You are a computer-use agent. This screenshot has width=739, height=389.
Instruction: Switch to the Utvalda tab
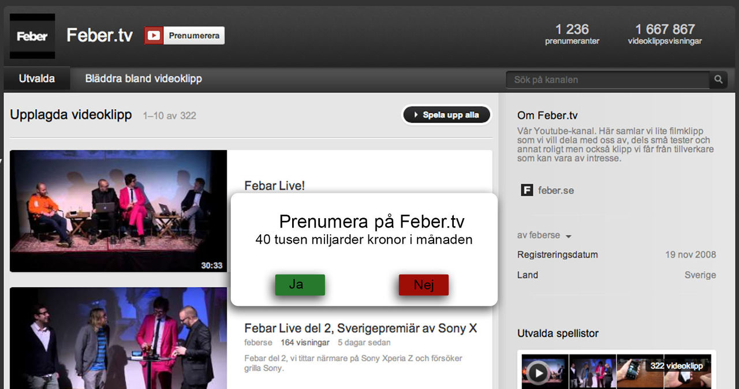click(36, 78)
